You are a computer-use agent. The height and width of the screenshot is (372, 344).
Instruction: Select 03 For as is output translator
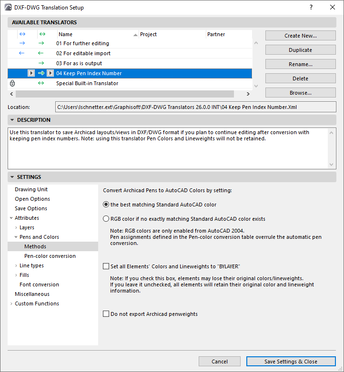130,63
